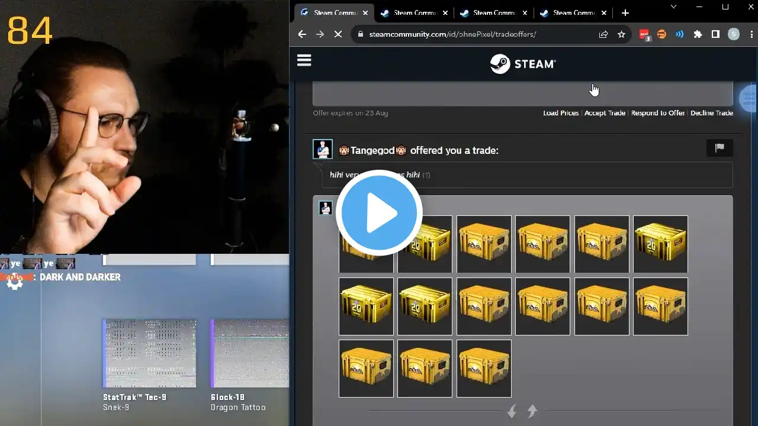Stop loading the page with X button
The height and width of the screenshot is (426, 758).
(x=338, y=34)
